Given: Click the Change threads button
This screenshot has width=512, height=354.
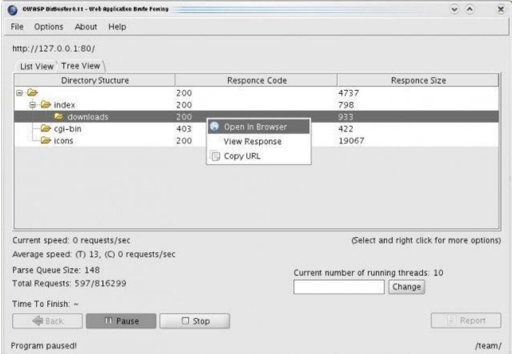Looking at the screenshot, I should (x=407, y=287).
